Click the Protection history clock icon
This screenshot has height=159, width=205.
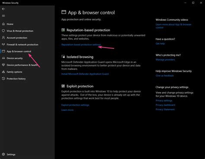coord(3,79)
